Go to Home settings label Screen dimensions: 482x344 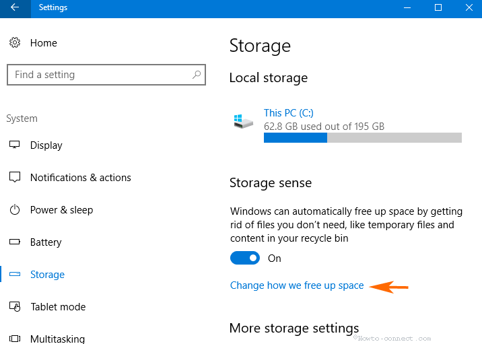point(43,42)
